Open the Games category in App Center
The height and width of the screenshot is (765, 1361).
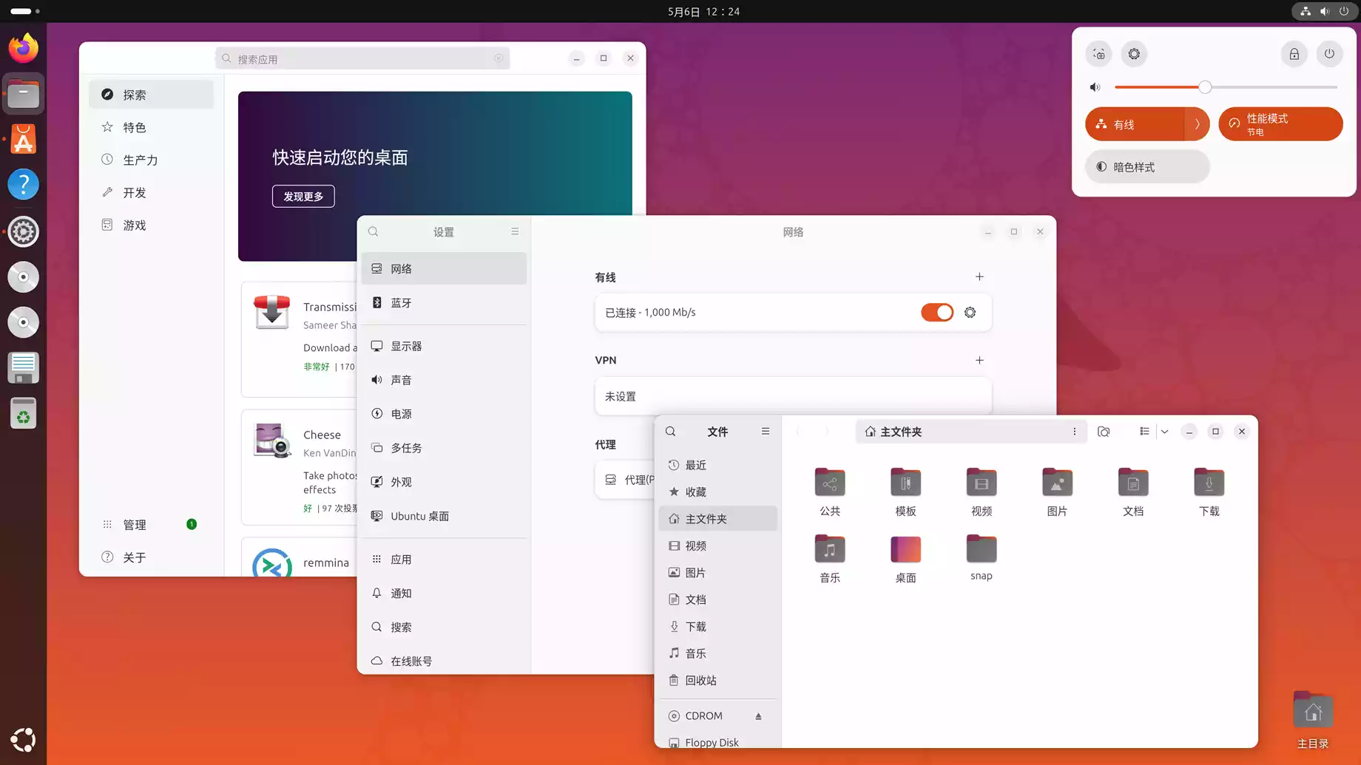[x=135, y=225]
